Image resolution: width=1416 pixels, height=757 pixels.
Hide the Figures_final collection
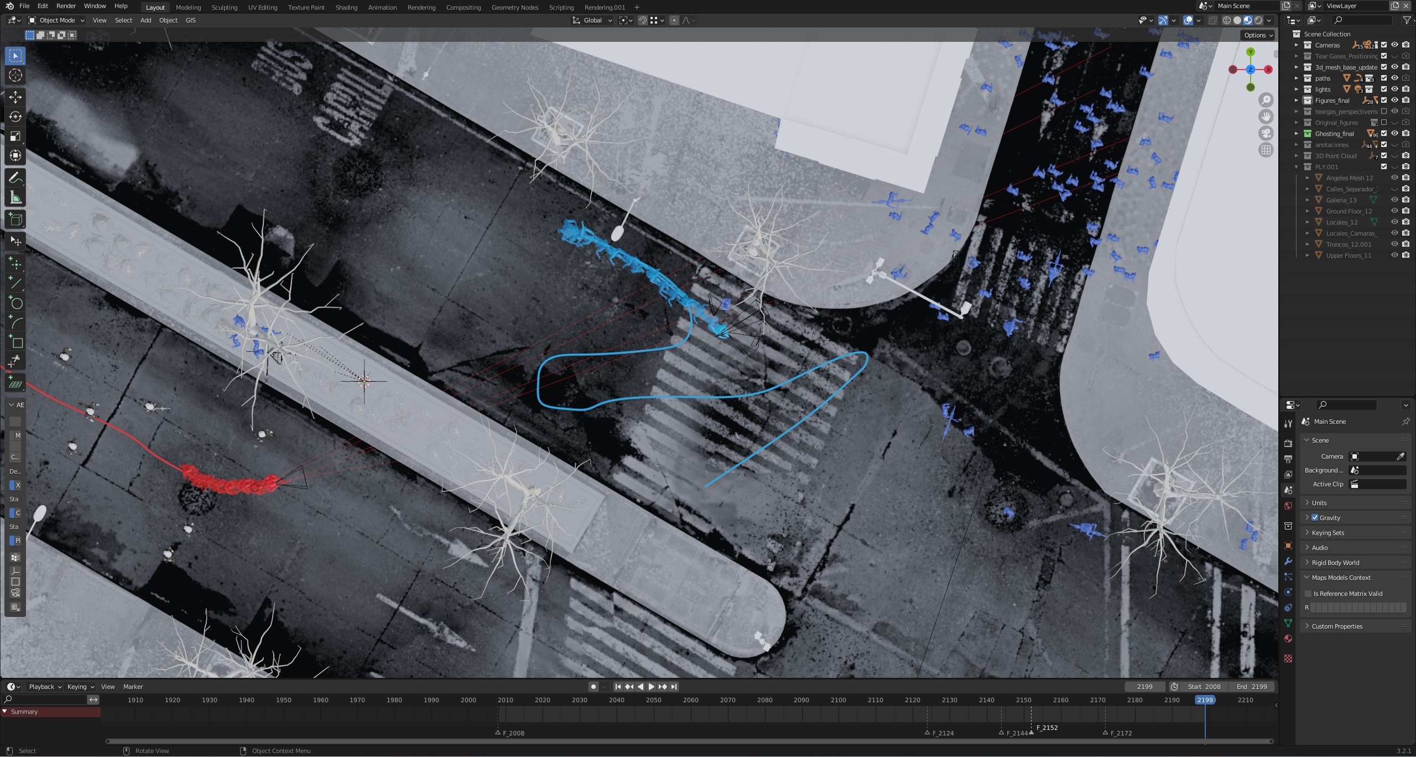[1394, 100]
